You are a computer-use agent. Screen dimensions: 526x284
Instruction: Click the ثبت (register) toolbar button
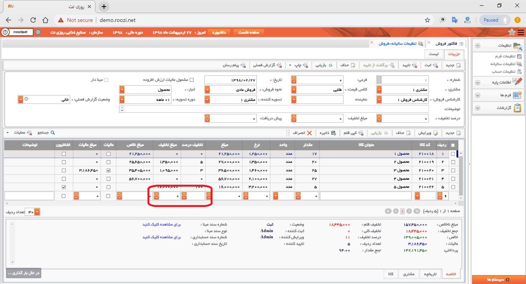pyautogui.click(x=432, y=65)
